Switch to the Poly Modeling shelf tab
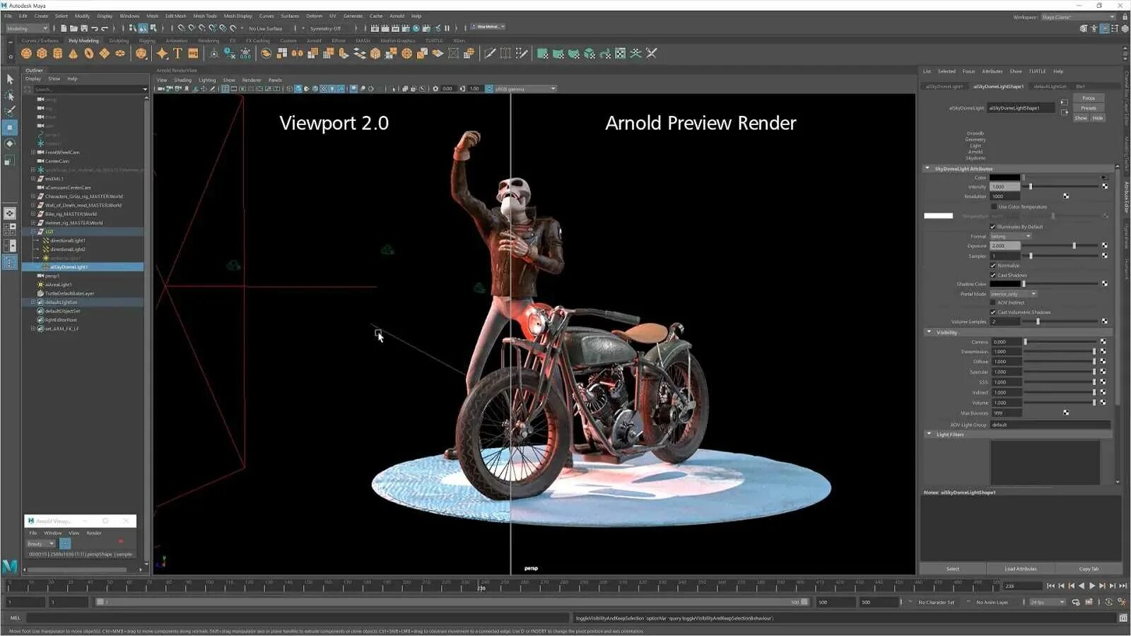1131x636 pixels. tap(83, 41)
